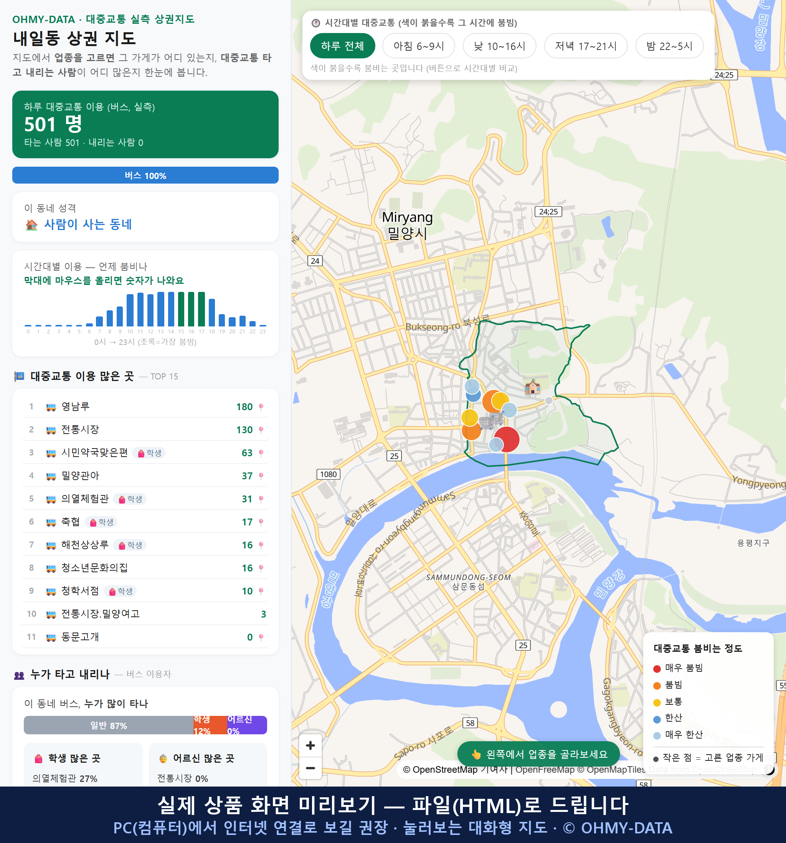The height and width of the screenshot is (843, 786).
Task: Click the bus icon in the 영남루 row
Action: 51,407
